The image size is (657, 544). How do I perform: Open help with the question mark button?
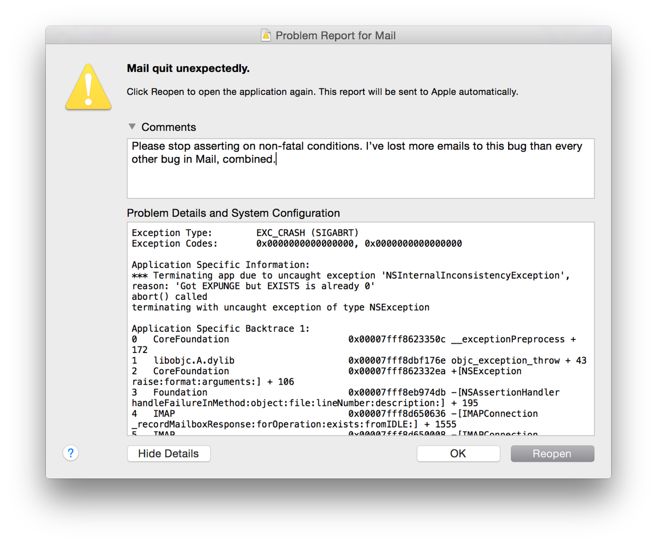pyautogui.click(x=71, y=453)
